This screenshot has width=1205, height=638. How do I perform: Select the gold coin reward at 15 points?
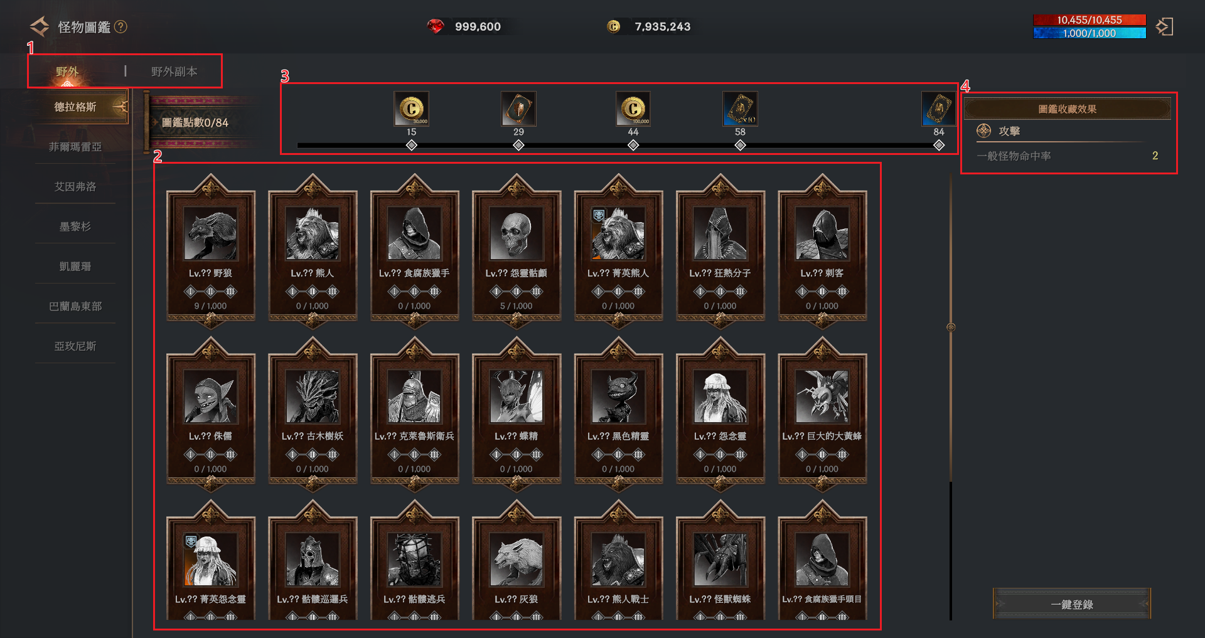coord(411,109)
